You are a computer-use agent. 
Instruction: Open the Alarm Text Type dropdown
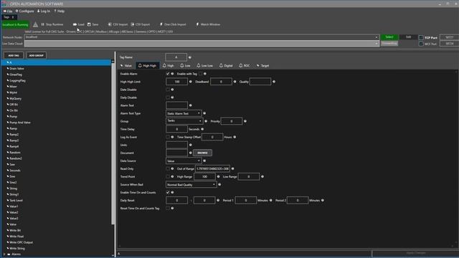[184, 113]
